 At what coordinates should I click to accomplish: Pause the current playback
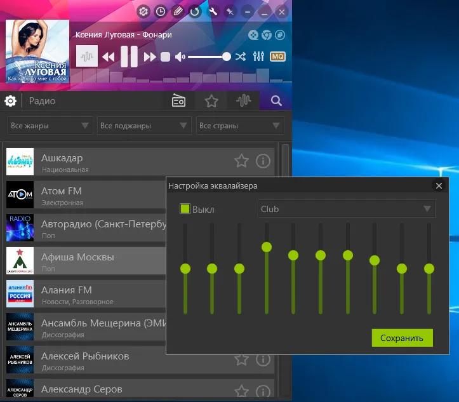pos(129,57)
